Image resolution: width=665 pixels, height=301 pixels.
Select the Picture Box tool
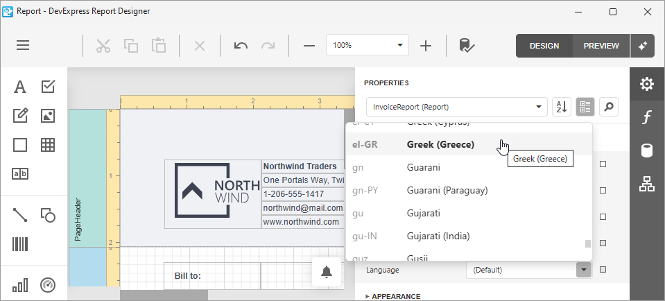(x=48, y=116)
